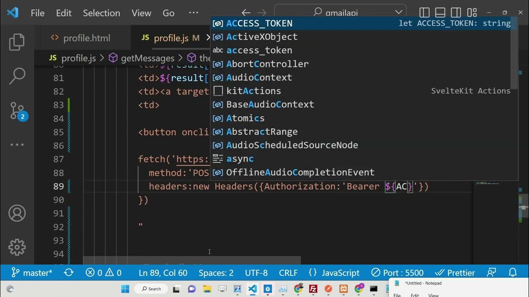Click the Prettier status bar button
Screen dimensions: 529x297
point(455,273)
